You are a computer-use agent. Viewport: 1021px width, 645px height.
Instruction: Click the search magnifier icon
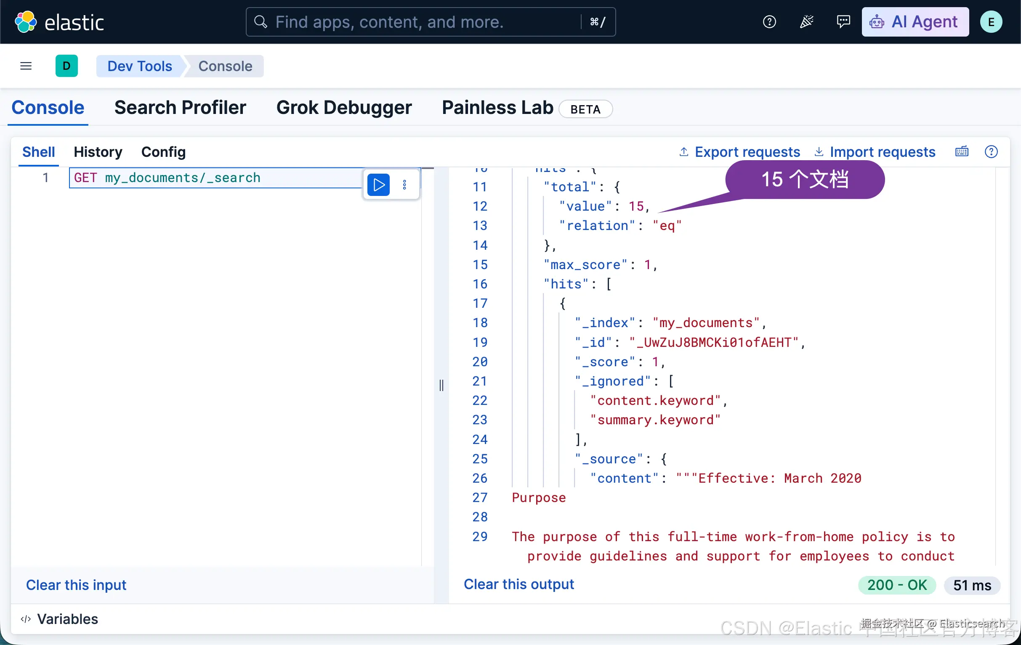pos(261,21)
